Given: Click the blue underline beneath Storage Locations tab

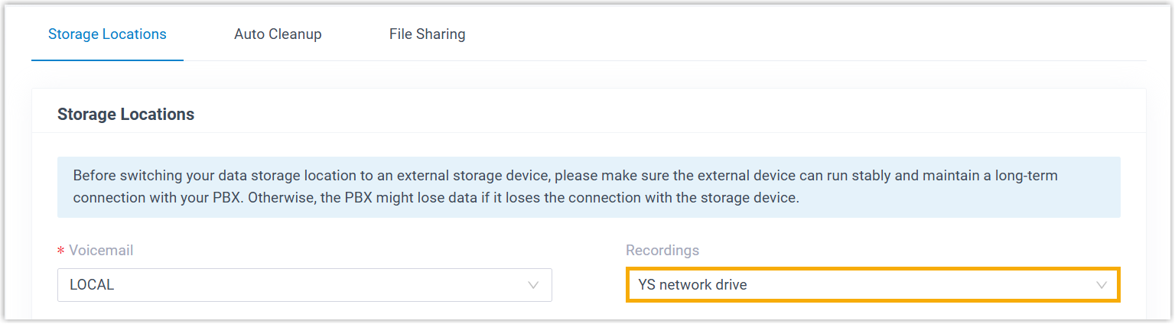Looking at the screenshot, I should click(107, 60).
